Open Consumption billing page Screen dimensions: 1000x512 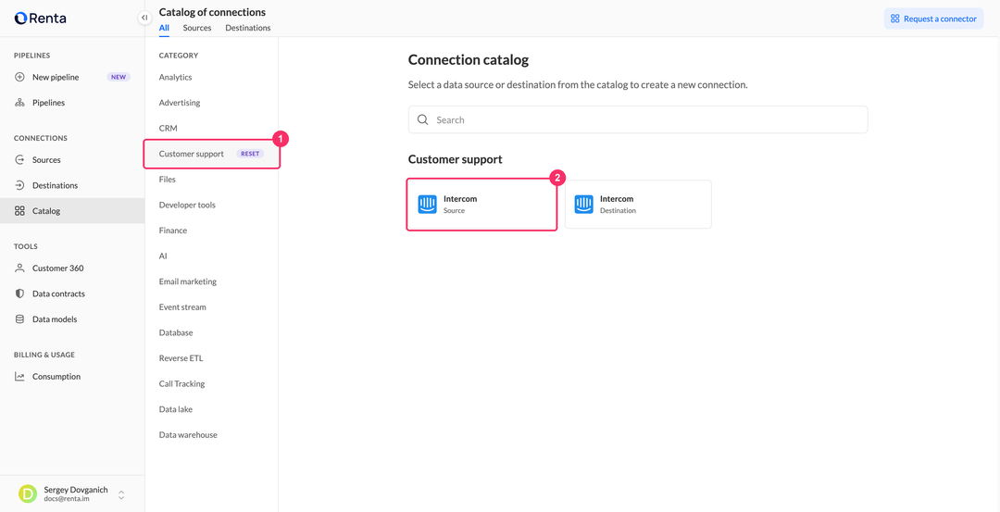[72, 377]
